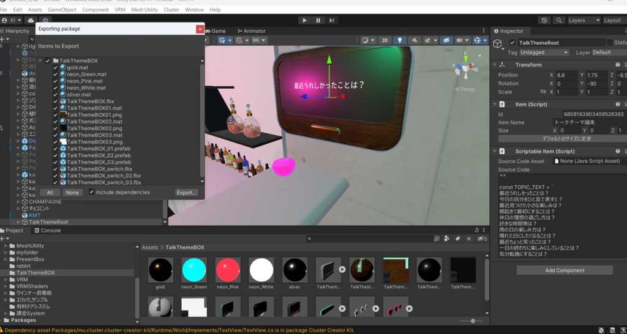627x334 pixels.
Task: Click the Export... button
Action: pyautogui.click(x=186, y=193)
